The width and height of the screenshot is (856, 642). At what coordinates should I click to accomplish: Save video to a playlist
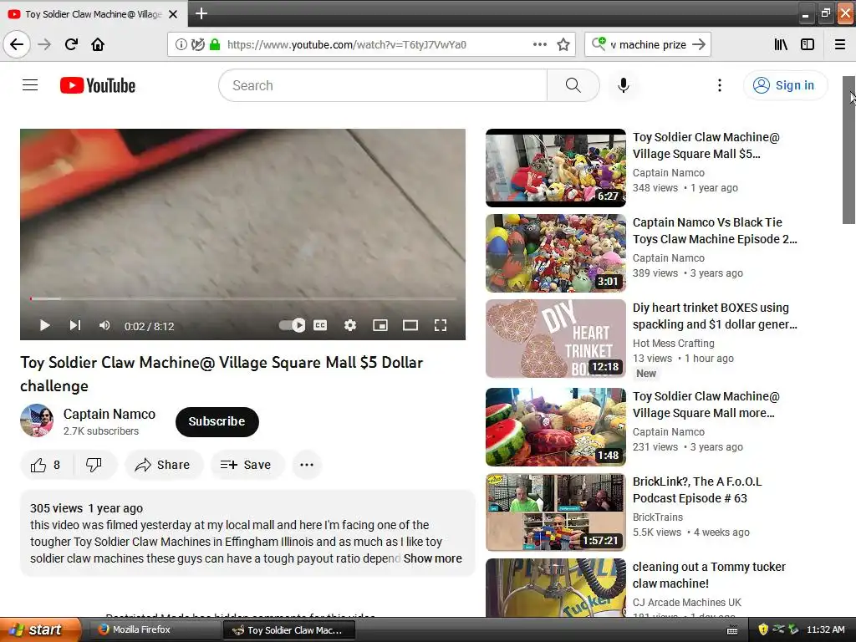247,465
